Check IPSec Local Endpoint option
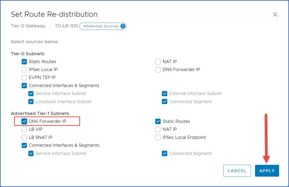 [158, 137]
